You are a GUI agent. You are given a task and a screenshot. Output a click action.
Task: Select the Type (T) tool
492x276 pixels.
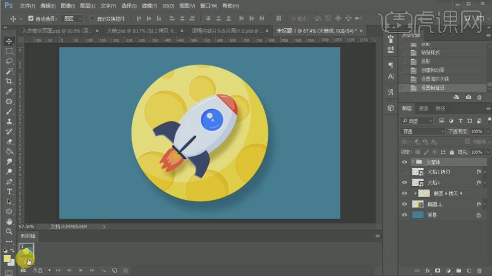point(9,192)
